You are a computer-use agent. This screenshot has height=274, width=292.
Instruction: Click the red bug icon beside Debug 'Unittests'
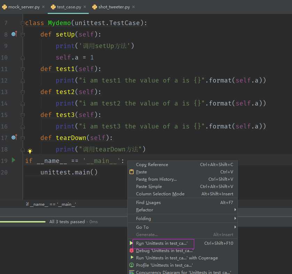(132, 251)
